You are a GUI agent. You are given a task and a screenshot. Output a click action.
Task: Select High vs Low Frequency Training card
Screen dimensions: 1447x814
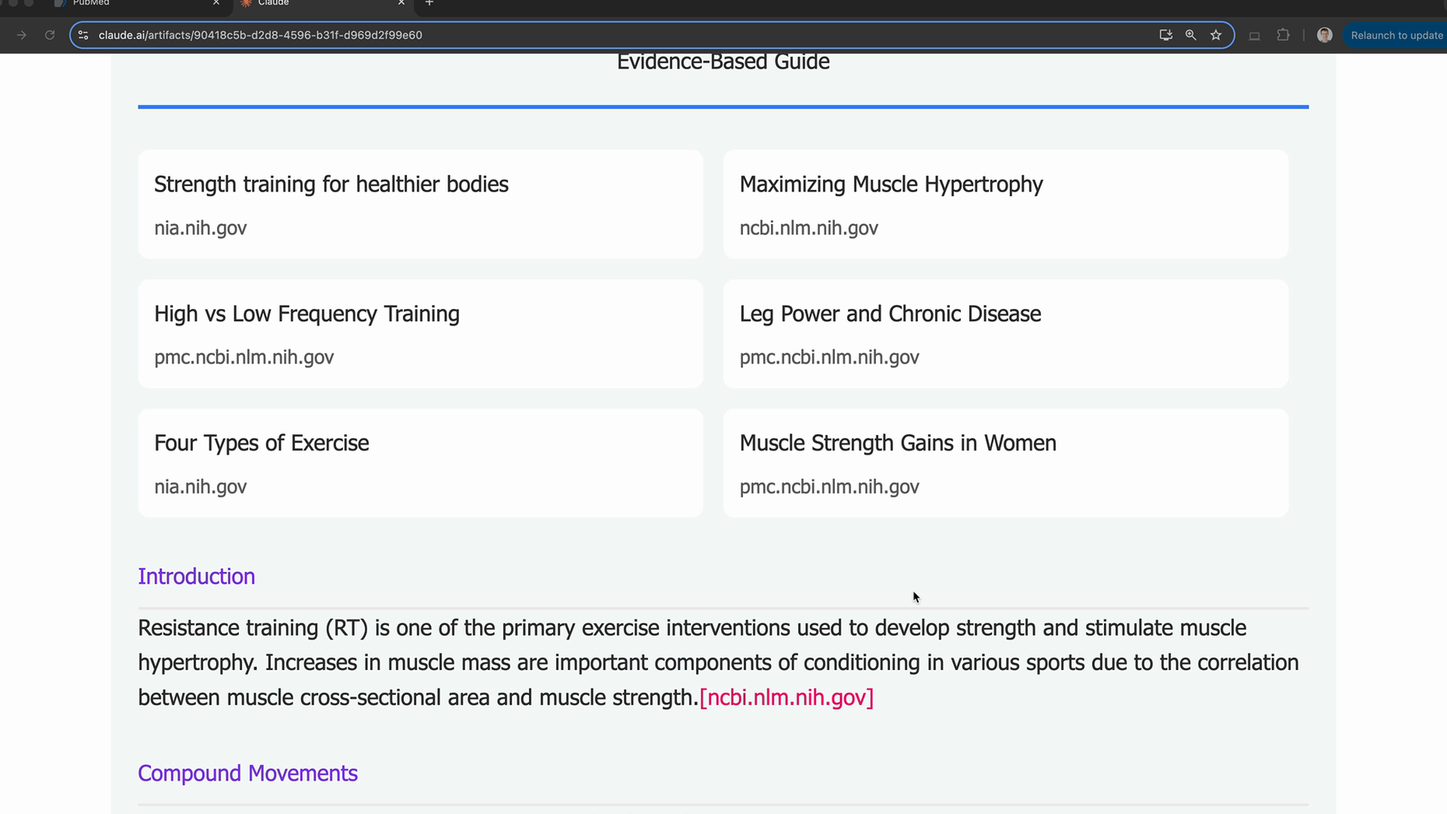tap(420, 334)
